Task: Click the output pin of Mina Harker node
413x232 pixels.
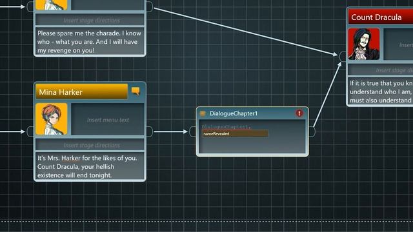Action: (x=149, y=131)
